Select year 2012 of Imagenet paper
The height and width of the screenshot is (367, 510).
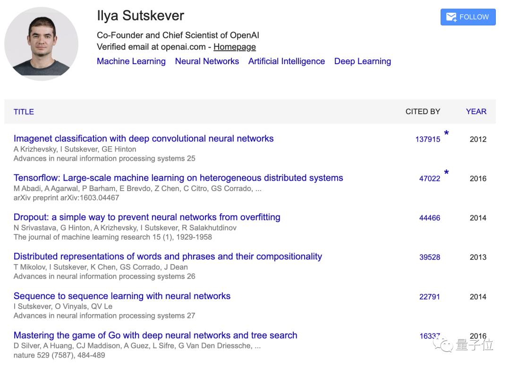[x=478, y=139]
